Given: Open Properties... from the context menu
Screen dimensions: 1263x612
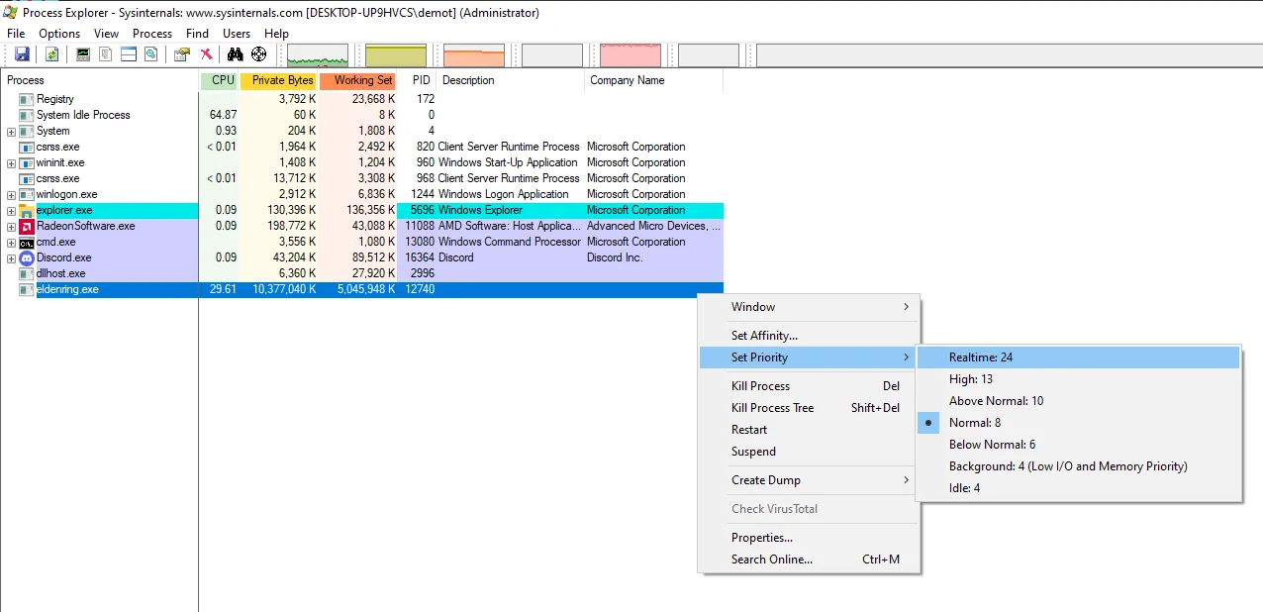Looking at the screenshot, I should 809,538.
